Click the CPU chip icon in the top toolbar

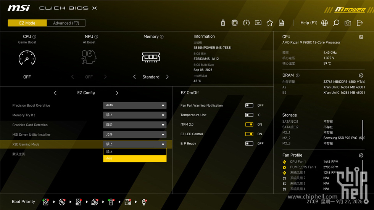(x=234, y=23)
